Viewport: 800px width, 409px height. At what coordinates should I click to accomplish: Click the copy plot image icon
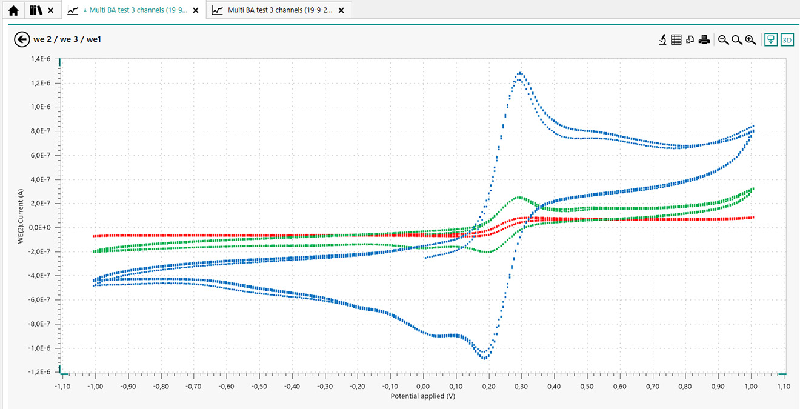click(x=690, y=40)
